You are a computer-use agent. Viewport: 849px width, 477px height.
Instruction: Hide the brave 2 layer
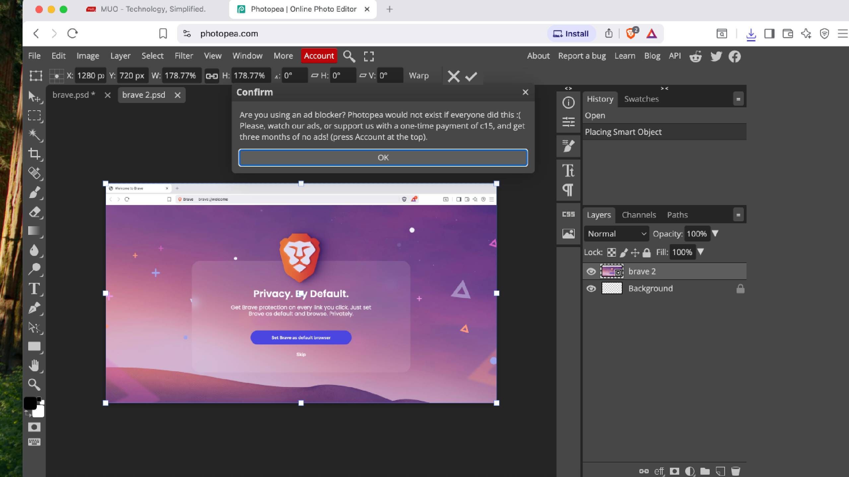point(591,272)
